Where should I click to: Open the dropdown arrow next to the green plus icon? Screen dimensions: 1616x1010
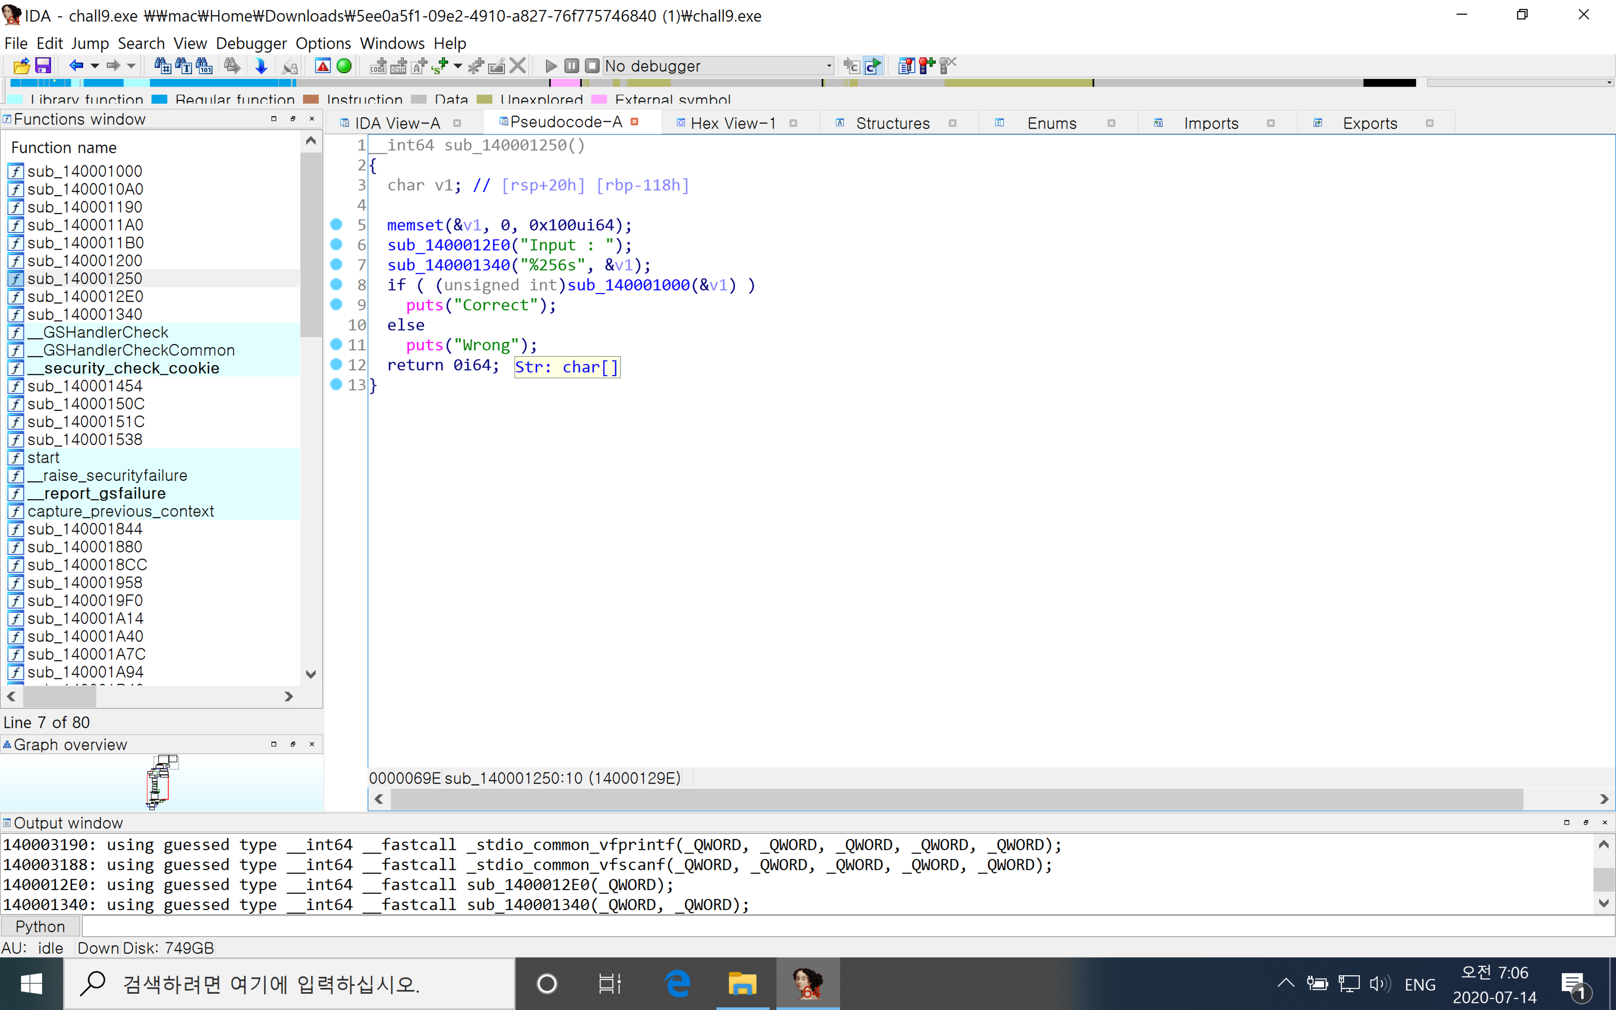(x=457, y=65)
